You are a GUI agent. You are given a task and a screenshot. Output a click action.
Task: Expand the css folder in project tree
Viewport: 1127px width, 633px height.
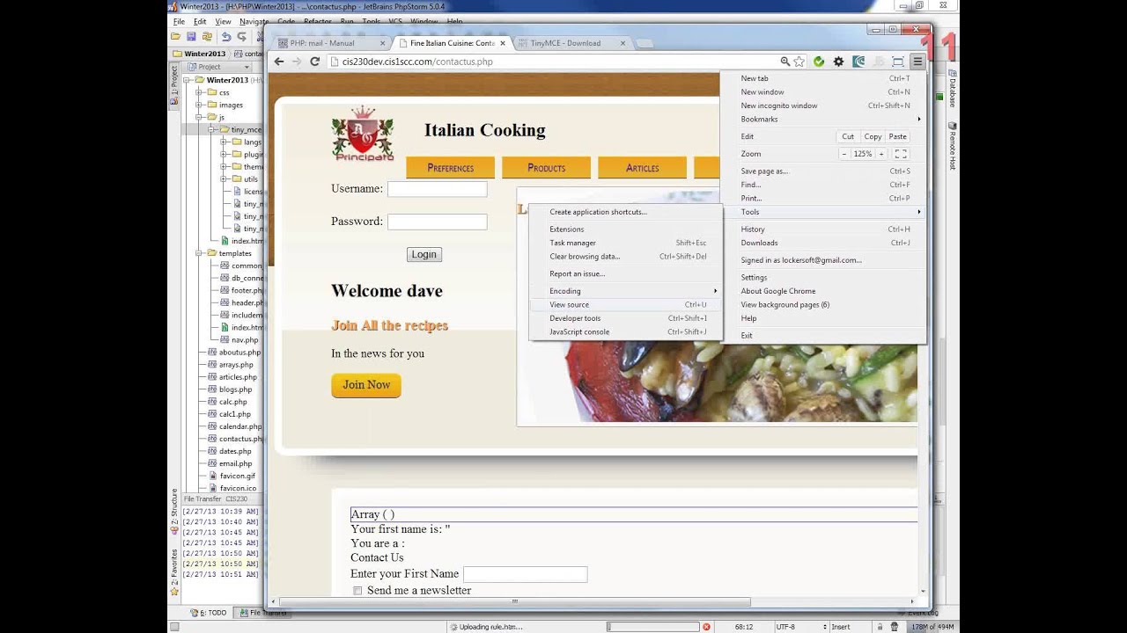(x=200, y=92)
